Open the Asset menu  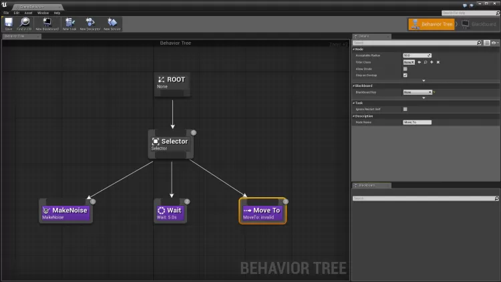[29, 13]
